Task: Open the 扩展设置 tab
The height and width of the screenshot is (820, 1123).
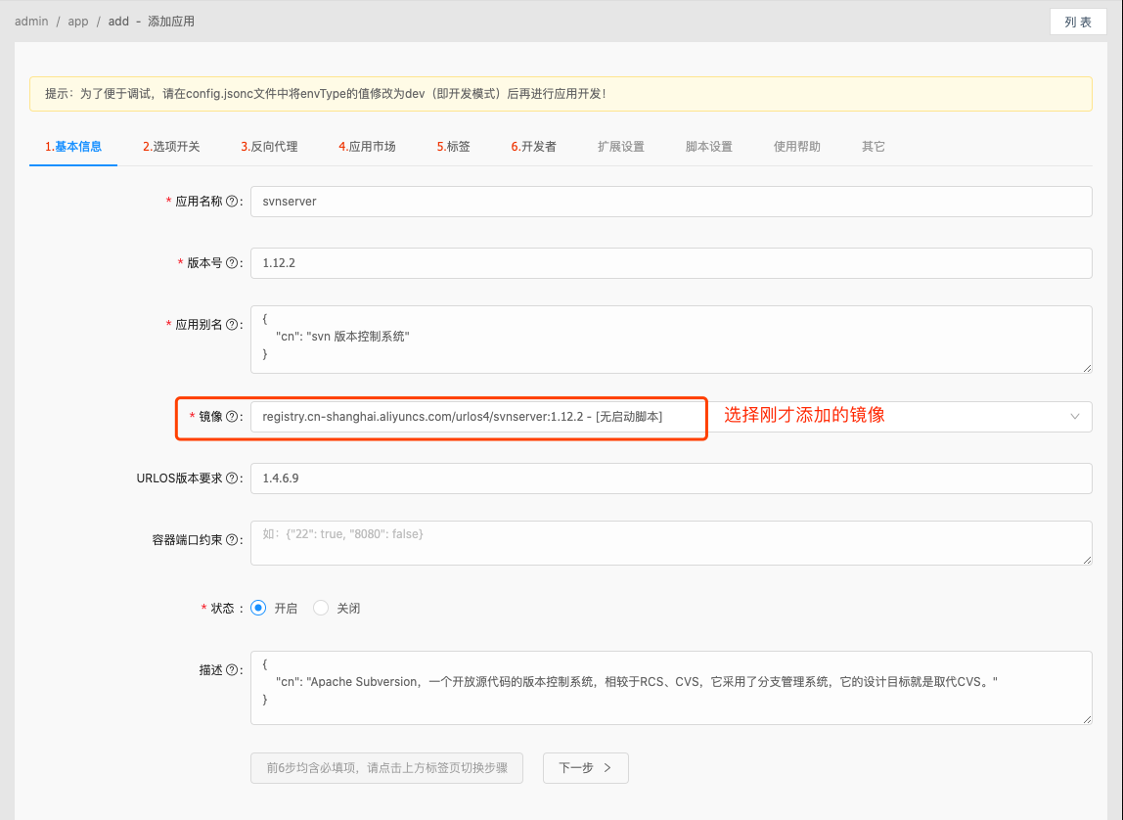Action: (x=621, y=147)
